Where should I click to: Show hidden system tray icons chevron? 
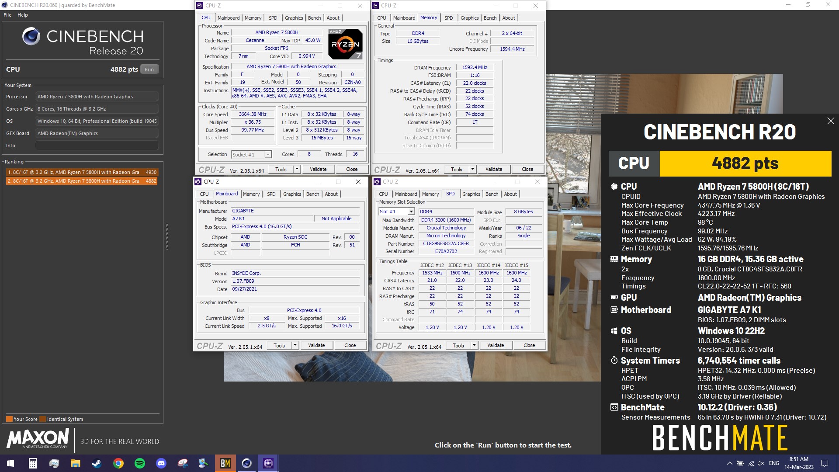coord(729,463)
